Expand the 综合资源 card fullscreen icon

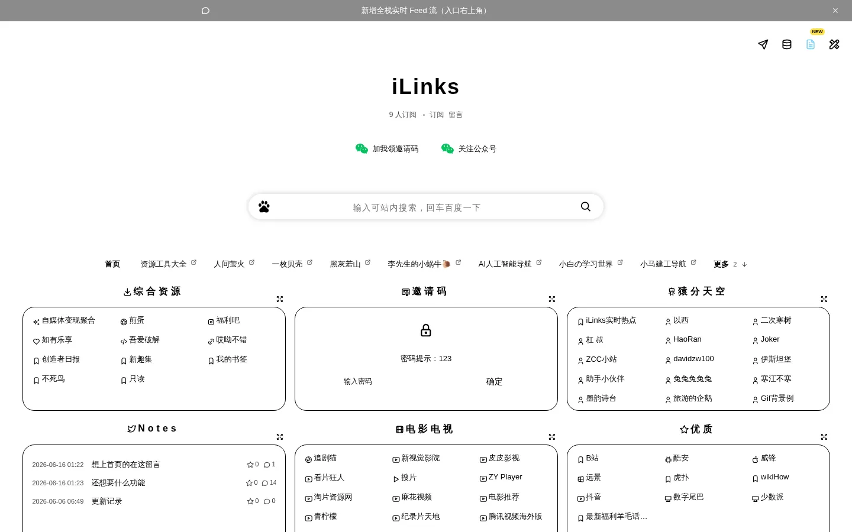pos(280,299)
